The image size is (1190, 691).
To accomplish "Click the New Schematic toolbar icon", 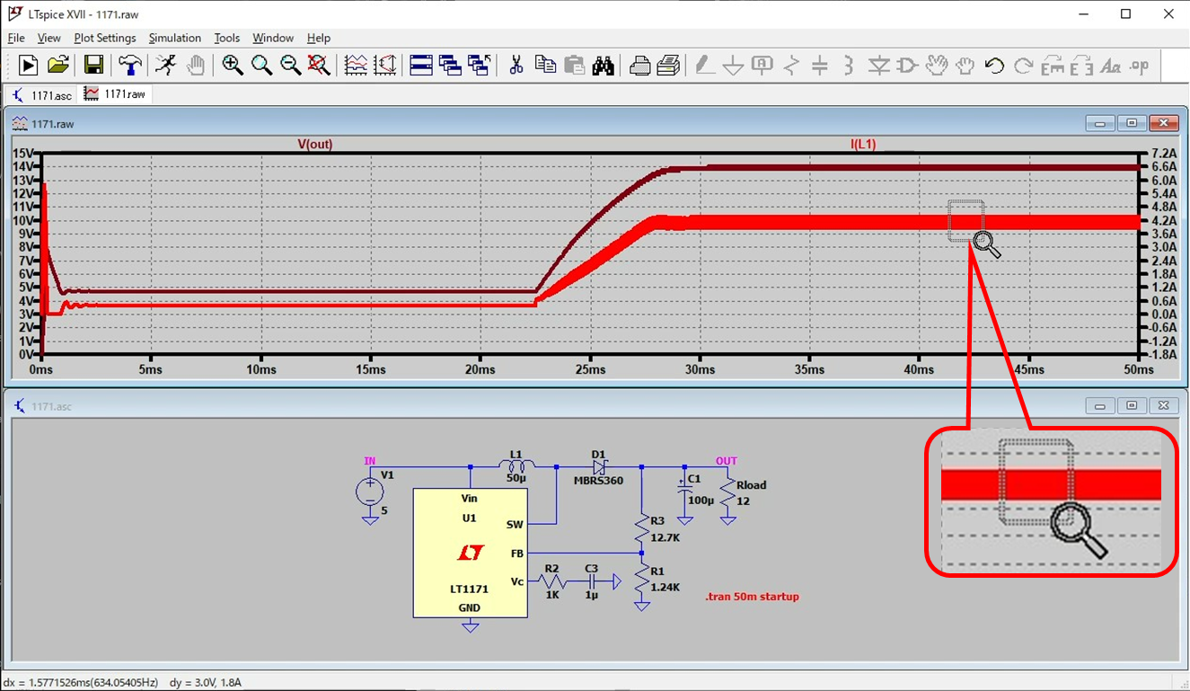I will pyautogui.click(x=28, y=65).
